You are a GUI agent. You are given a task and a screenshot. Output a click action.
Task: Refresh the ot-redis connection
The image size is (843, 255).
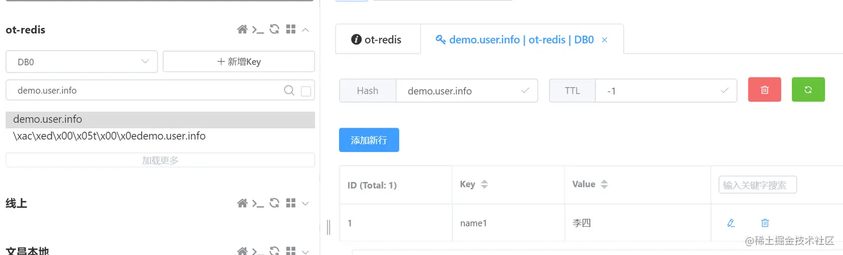pos(274,30)
